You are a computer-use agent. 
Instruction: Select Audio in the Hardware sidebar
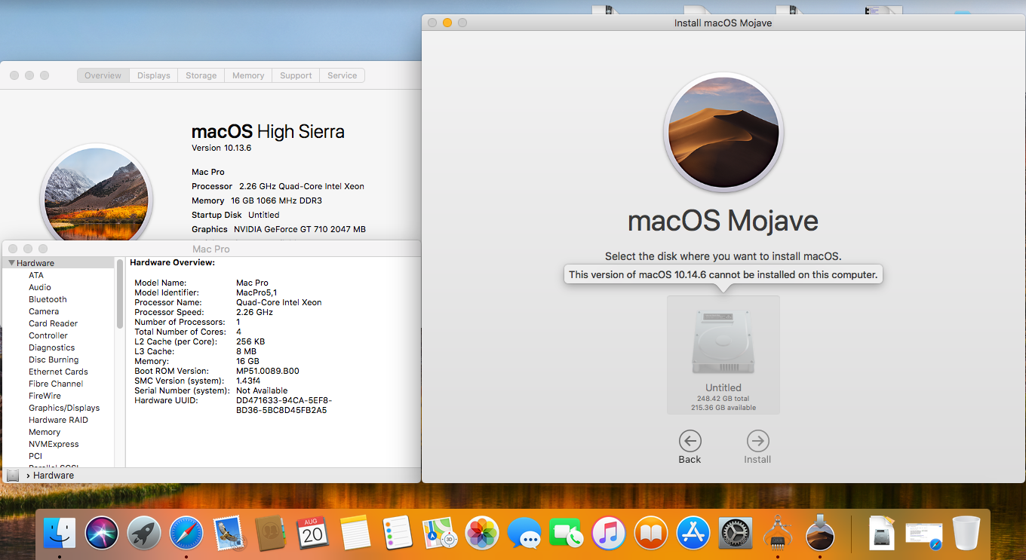click(x=40, y=287)
